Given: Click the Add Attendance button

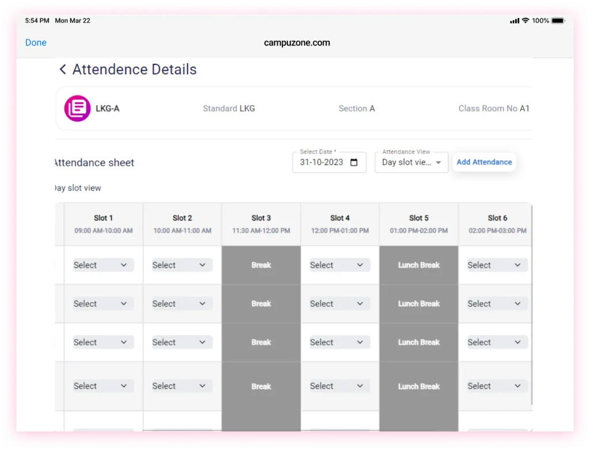Looking at the screenshot, I should 484,162.
